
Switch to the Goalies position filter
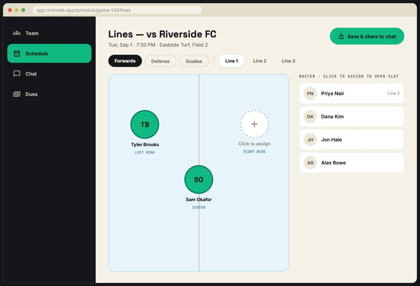click(x=194, y=61)
